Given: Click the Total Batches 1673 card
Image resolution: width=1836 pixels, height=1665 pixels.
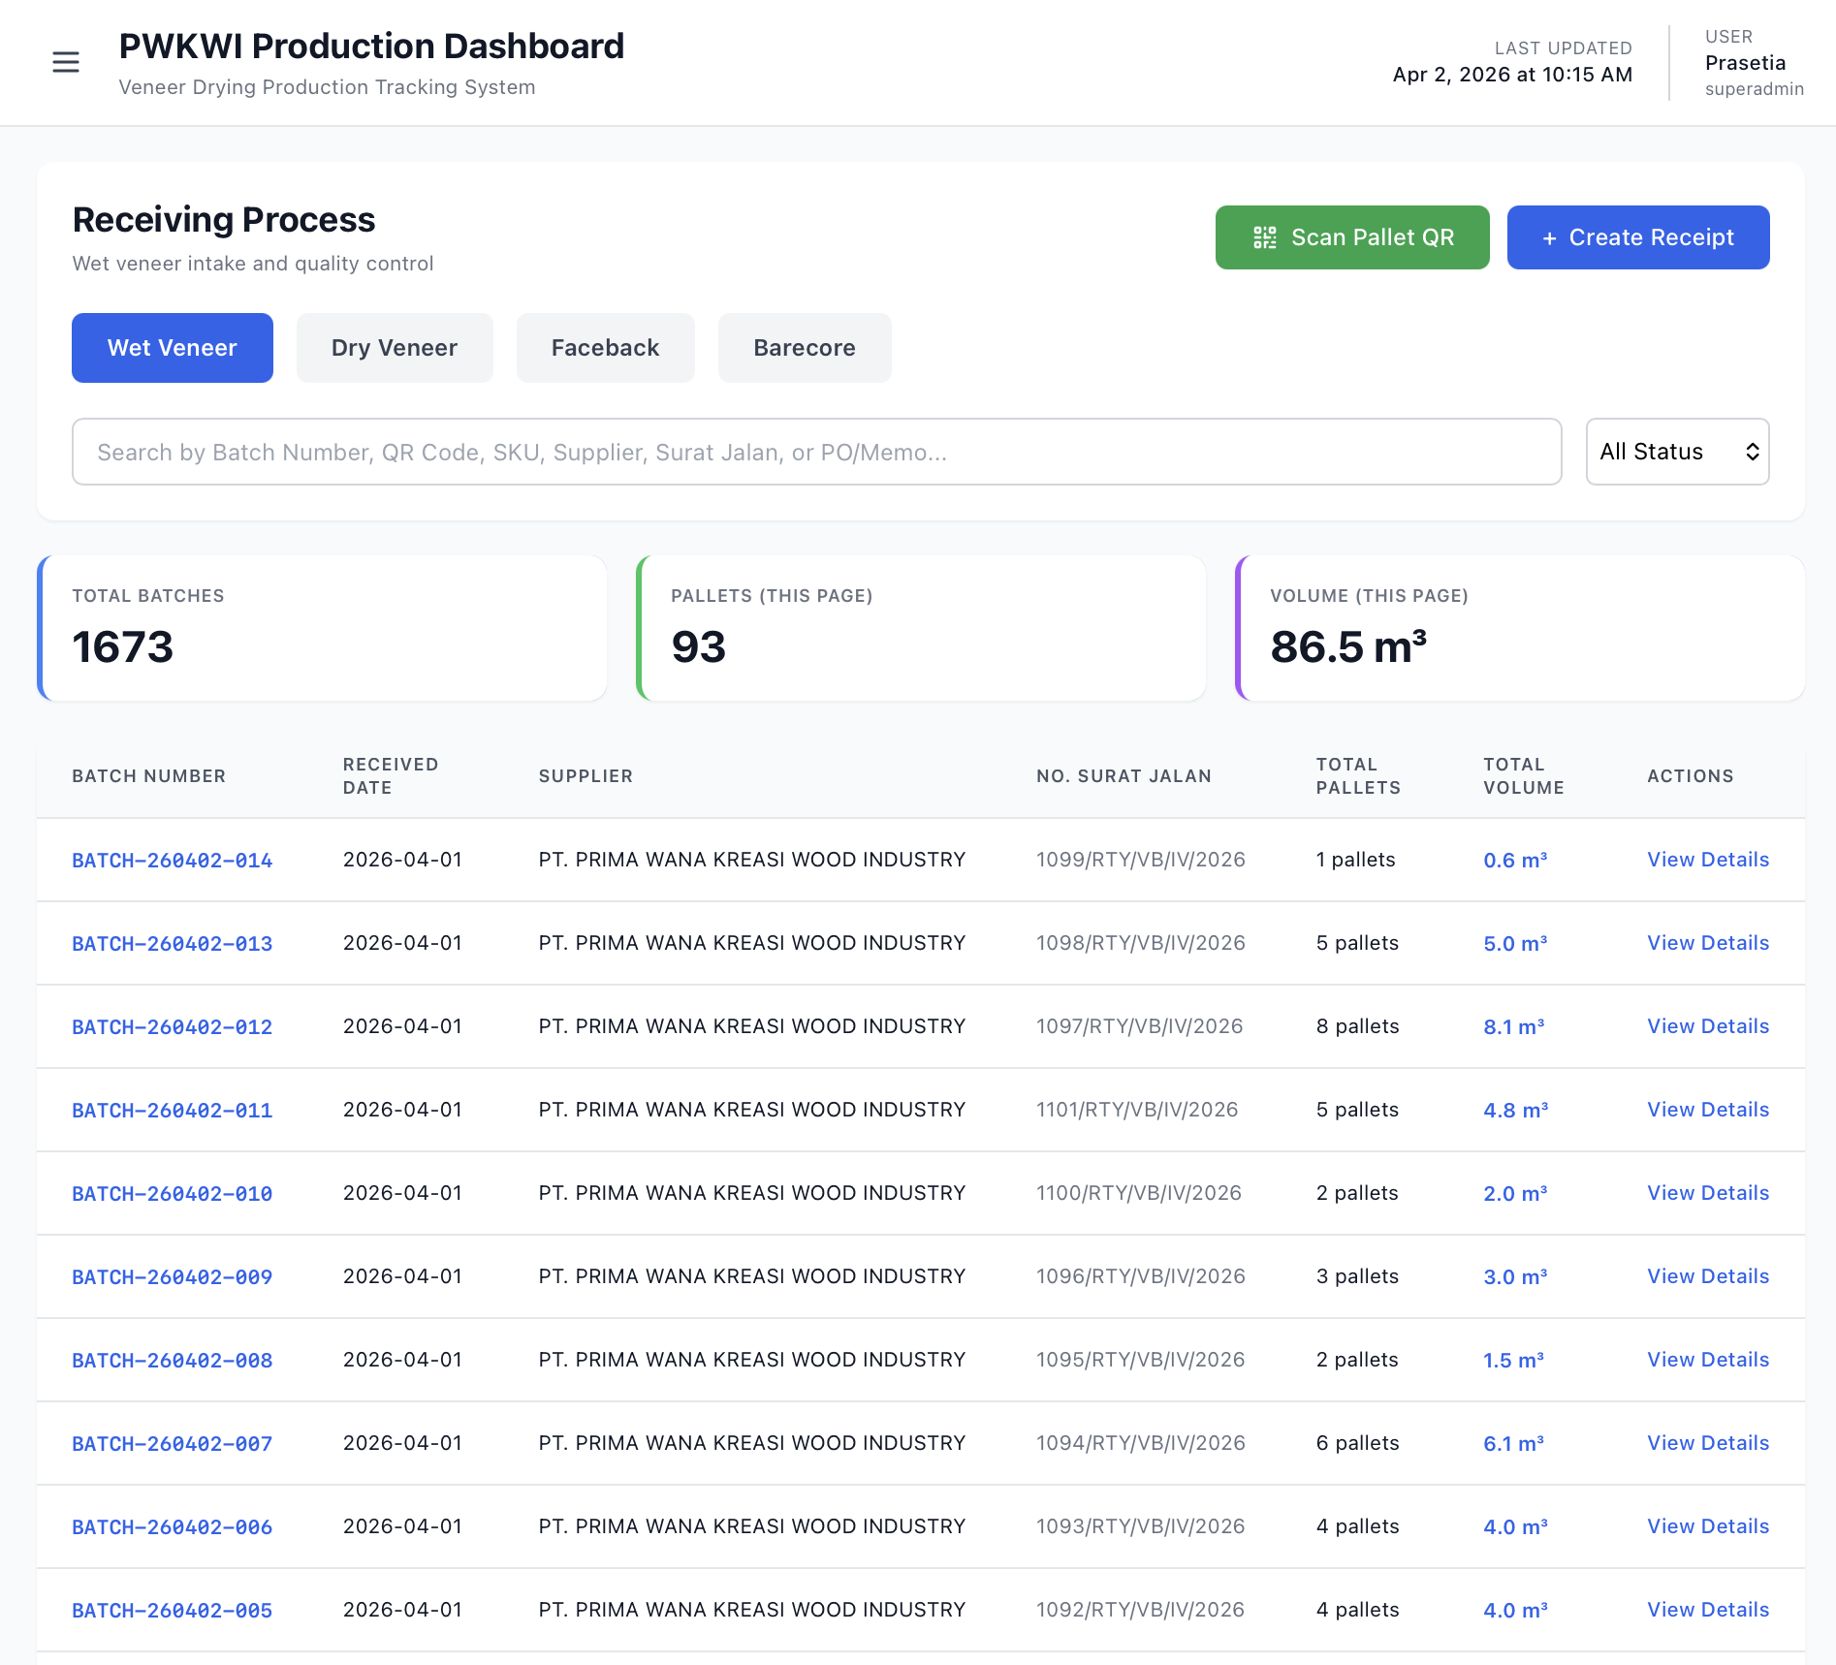Looking at the screenshot, I should (323, 628).
